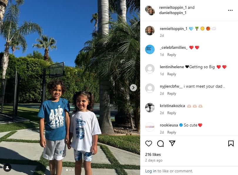
Task: Save the post with the bookmark icon
Action: pos(231,144)
